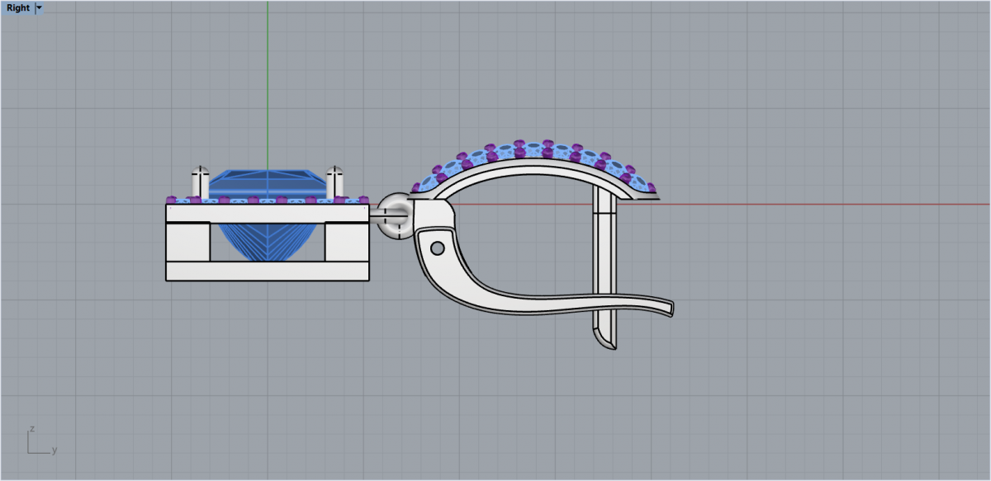Viewport: 991px width, 481px height.
Task: Click the hinge pin hole on lever
Action: click(x=437, y=248)
